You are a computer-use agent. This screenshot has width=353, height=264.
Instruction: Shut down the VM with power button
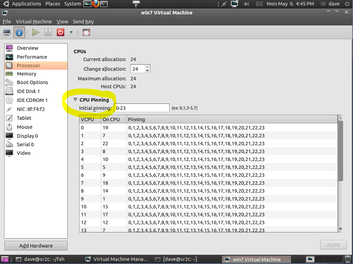(60, 32)
